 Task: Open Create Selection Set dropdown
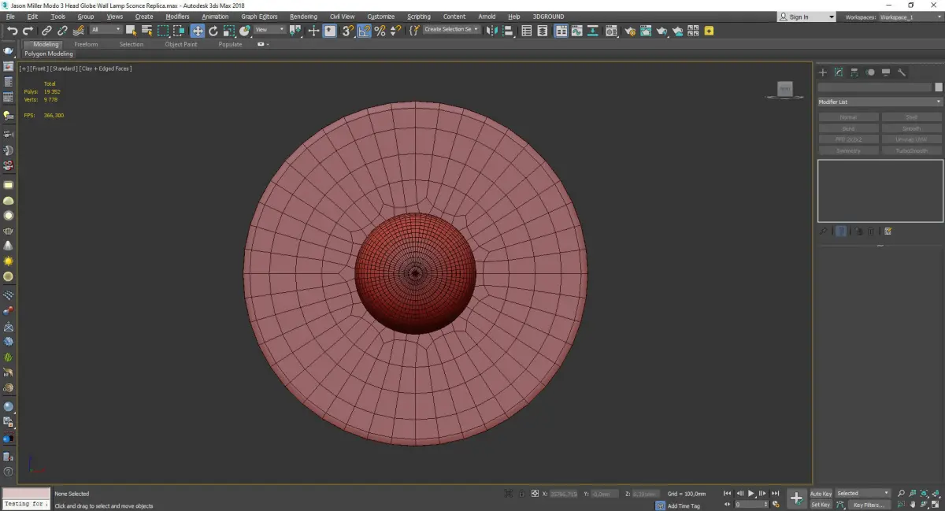click(451, 30)
